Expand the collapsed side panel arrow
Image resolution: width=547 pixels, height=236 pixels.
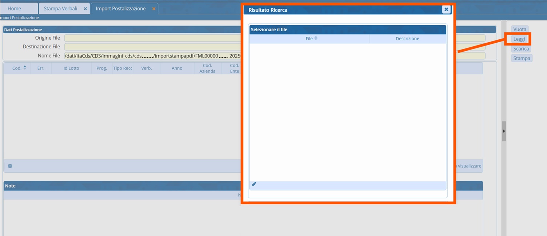(504, 131)
